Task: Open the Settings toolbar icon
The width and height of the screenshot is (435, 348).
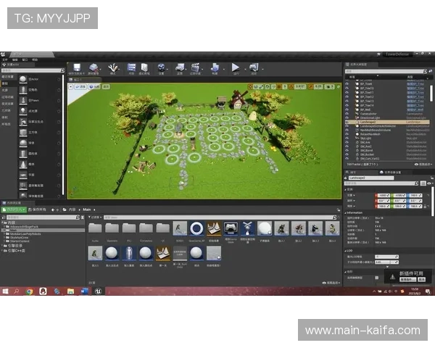Action: point(161,67)
